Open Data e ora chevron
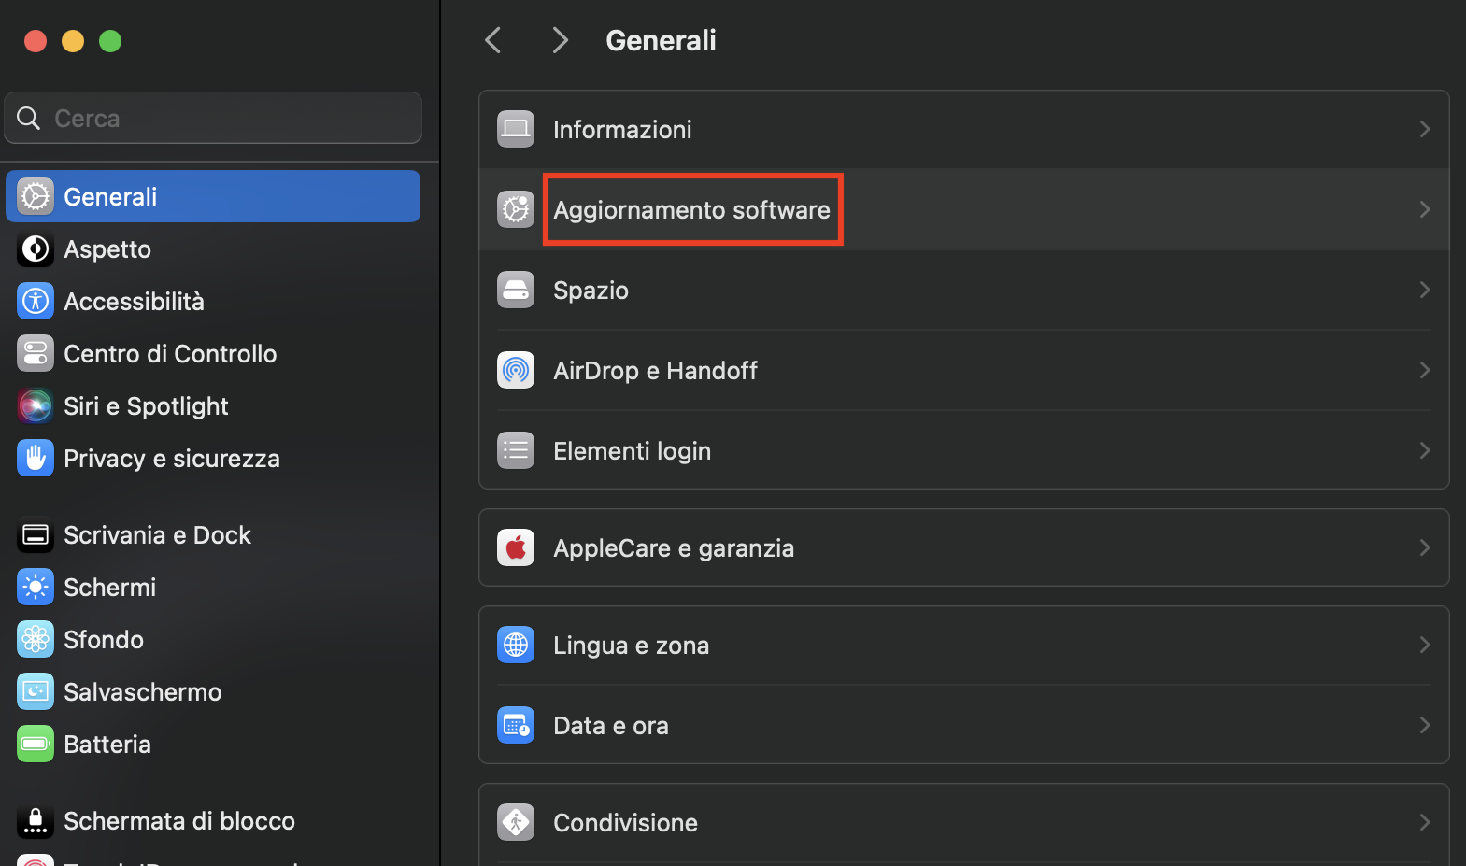The height and width of the screenshot is (866, 1466). [x=1424, y=725]
